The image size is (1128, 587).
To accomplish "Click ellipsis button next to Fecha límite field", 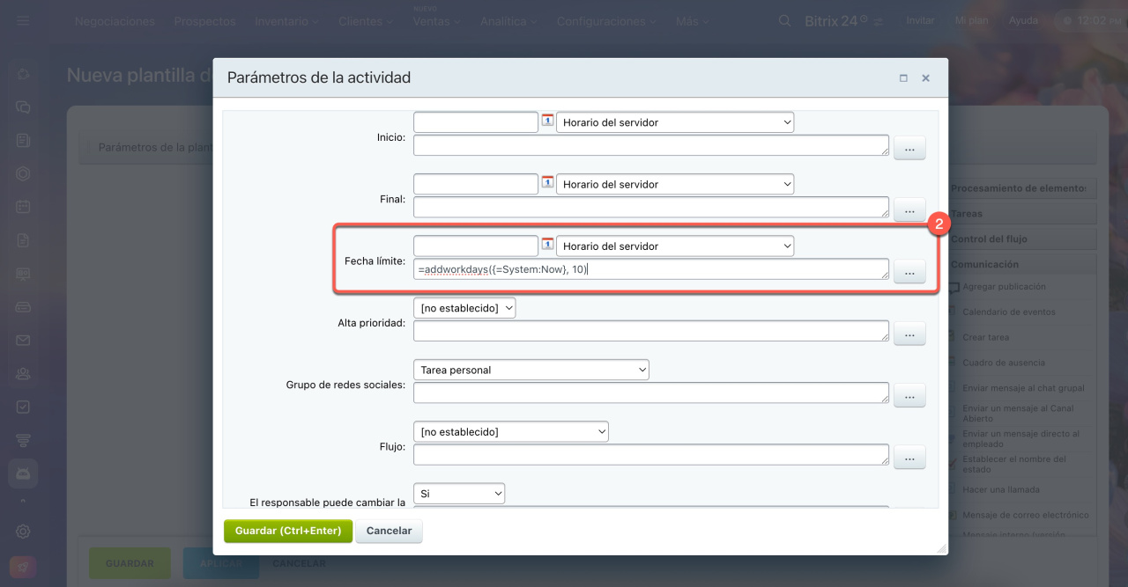I will (x=909, y=273).
